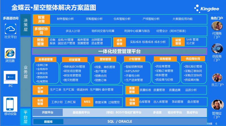Click 大数据应用功能 text
This screenshot has height=126, width=226.
[x=182, y=19]
